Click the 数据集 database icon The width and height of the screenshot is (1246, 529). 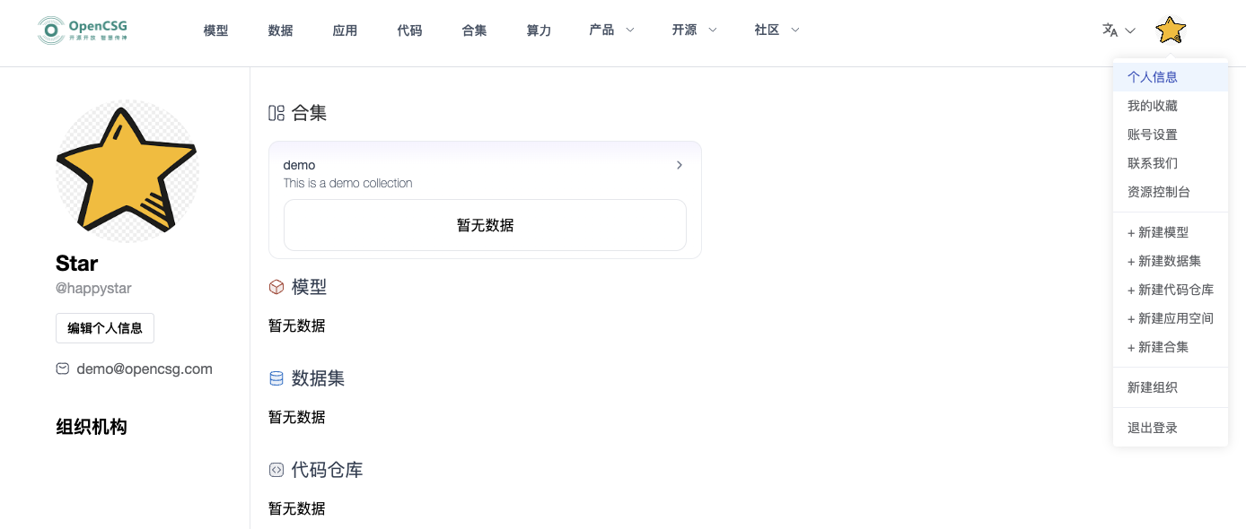(x=276, y=378)
